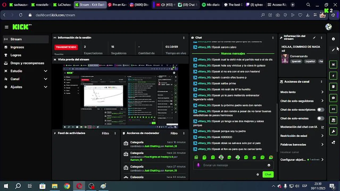Click the first green emote in the emote row
The image size is (340, 191).
[x=196, y=157]
